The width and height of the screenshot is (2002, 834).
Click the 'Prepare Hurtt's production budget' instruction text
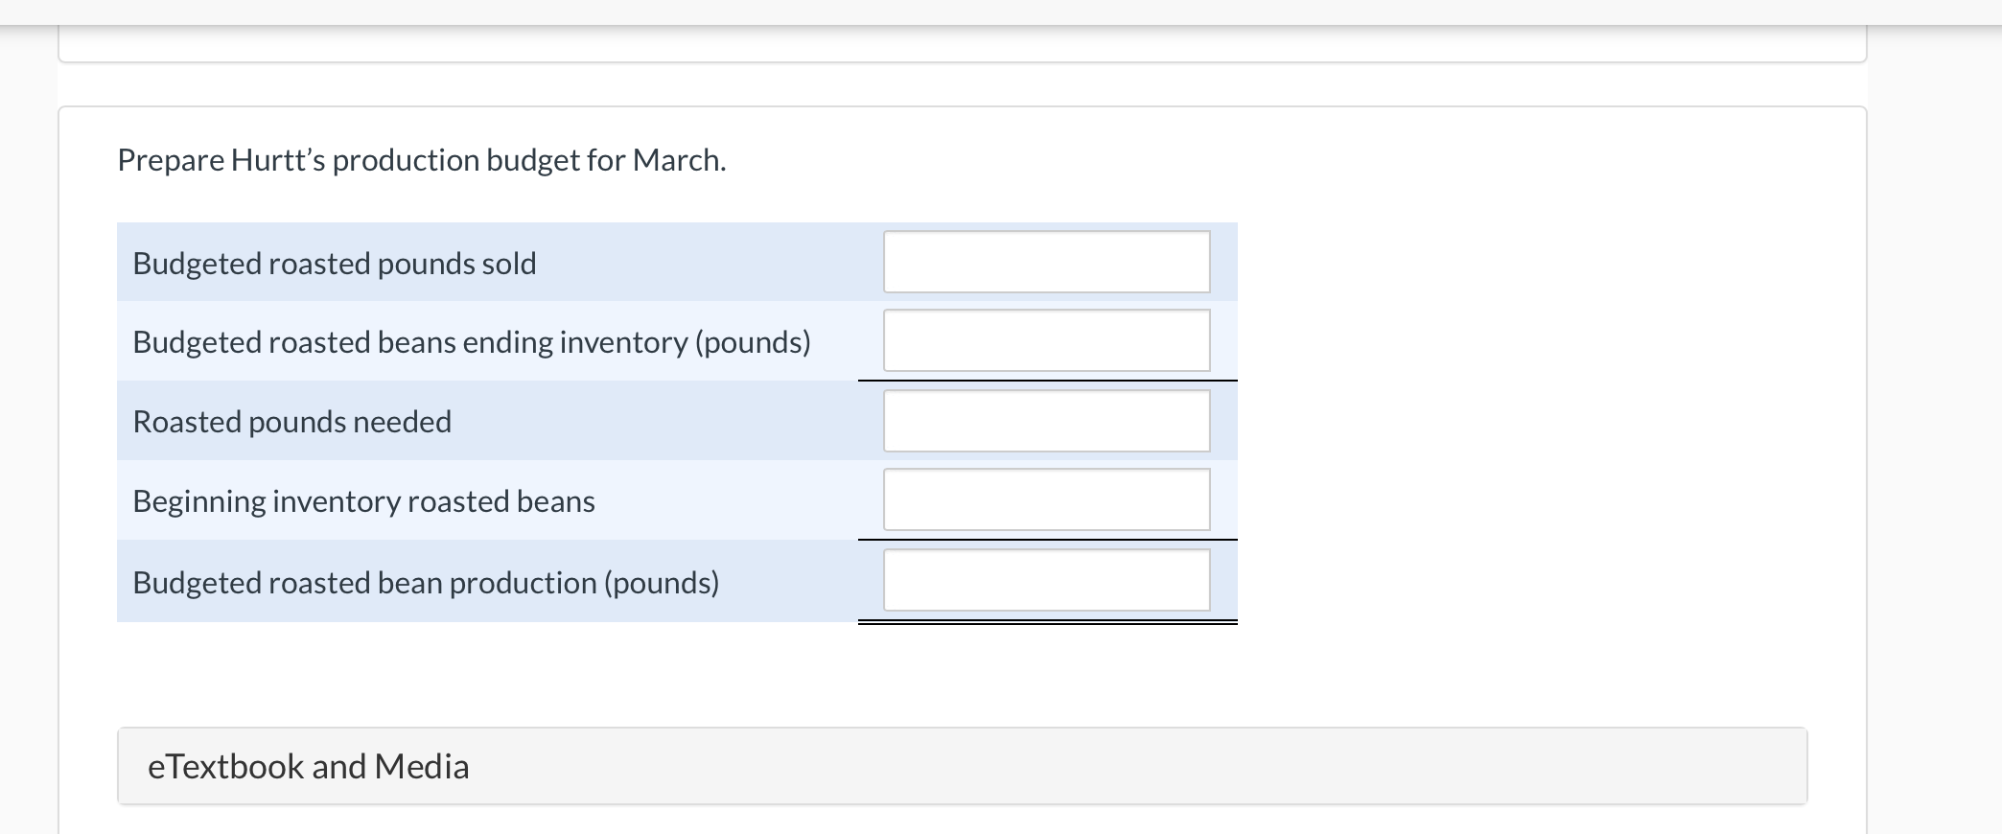tap(422, 160)
